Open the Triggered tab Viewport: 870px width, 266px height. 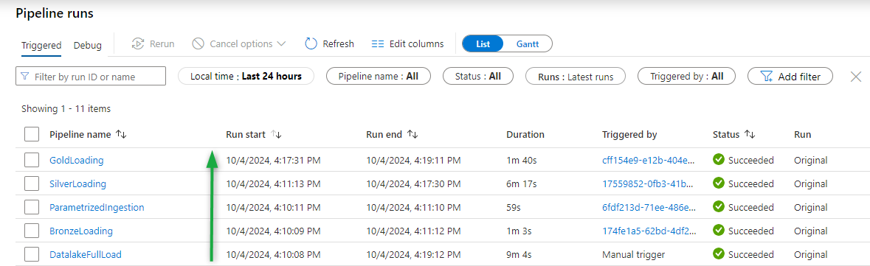[x=41, y=46]
